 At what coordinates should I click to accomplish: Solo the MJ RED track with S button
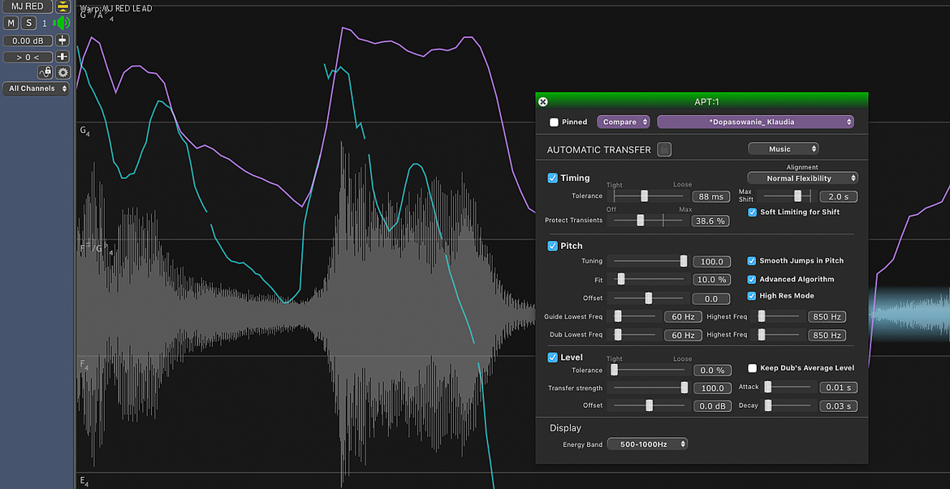[28, 23]
